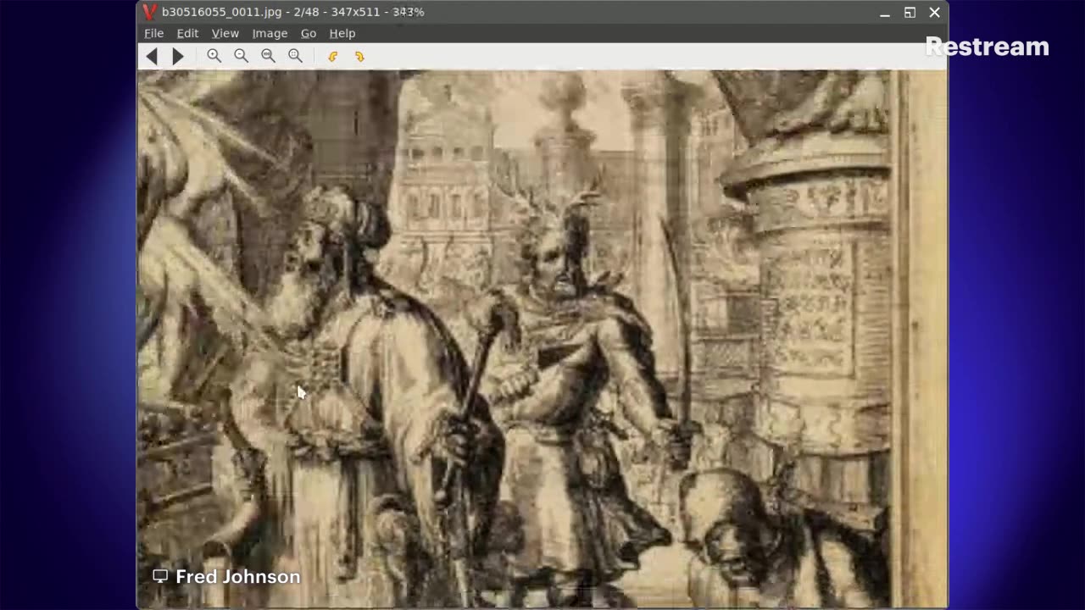This screenshot has height=610, width=1085.
Task: Open the Image menu
Action: 270,33
